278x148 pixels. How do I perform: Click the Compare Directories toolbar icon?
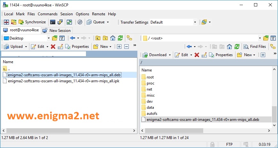click(6, 22)
